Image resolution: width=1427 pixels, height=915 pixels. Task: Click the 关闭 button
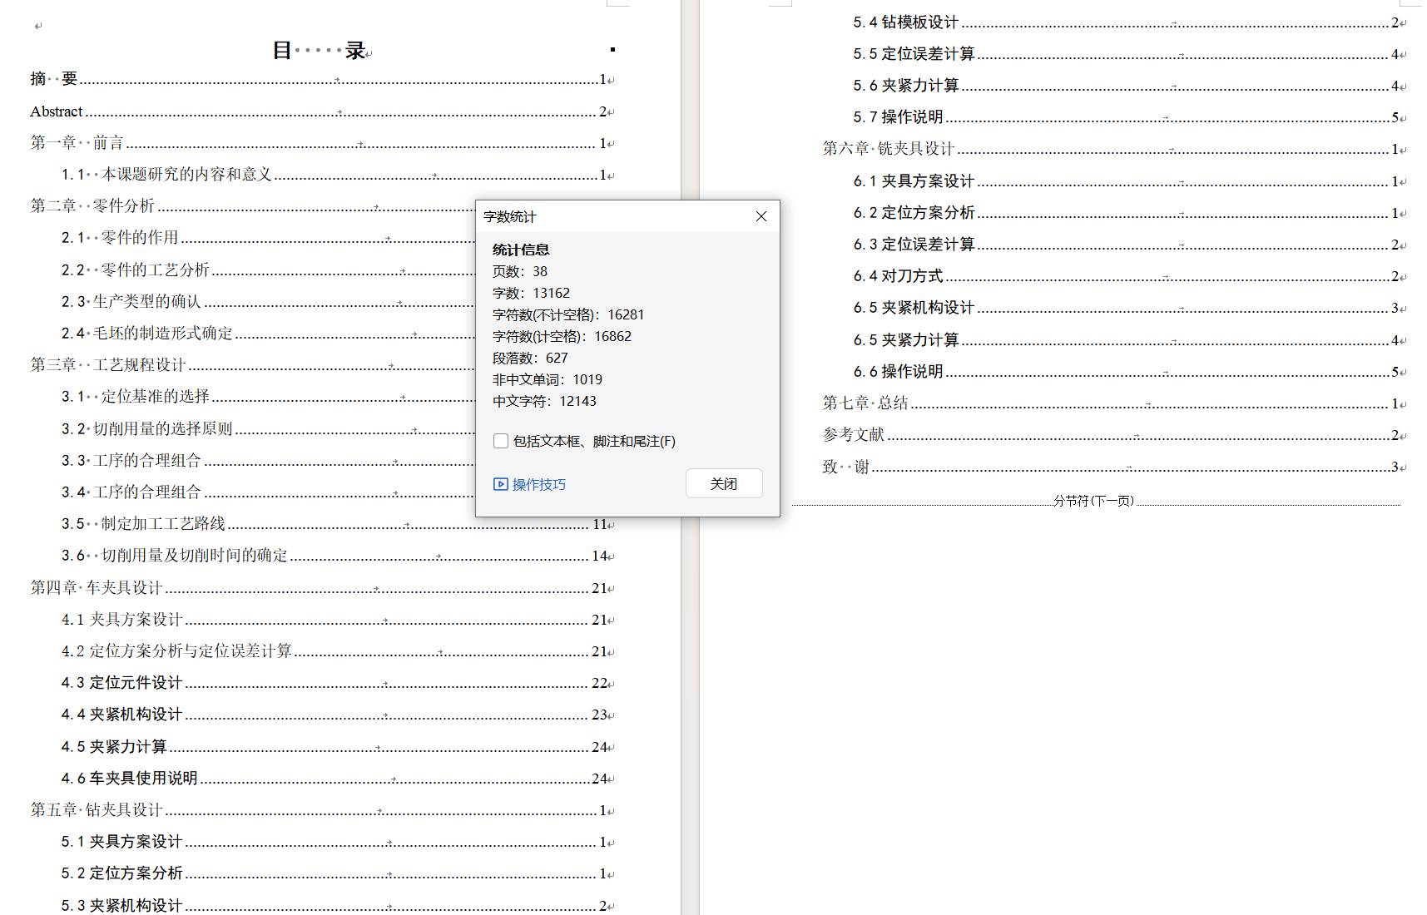click(724, 483)
